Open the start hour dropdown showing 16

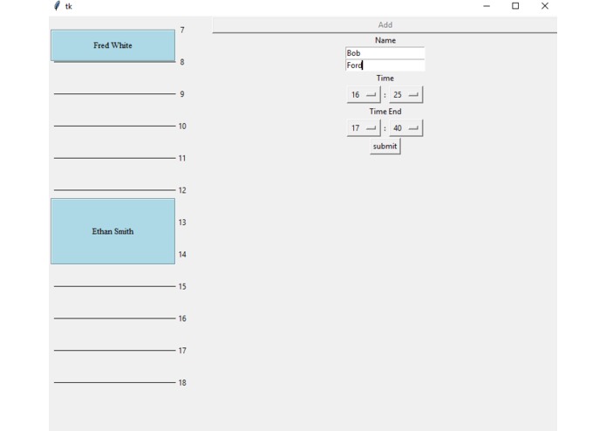click(364, 95)
